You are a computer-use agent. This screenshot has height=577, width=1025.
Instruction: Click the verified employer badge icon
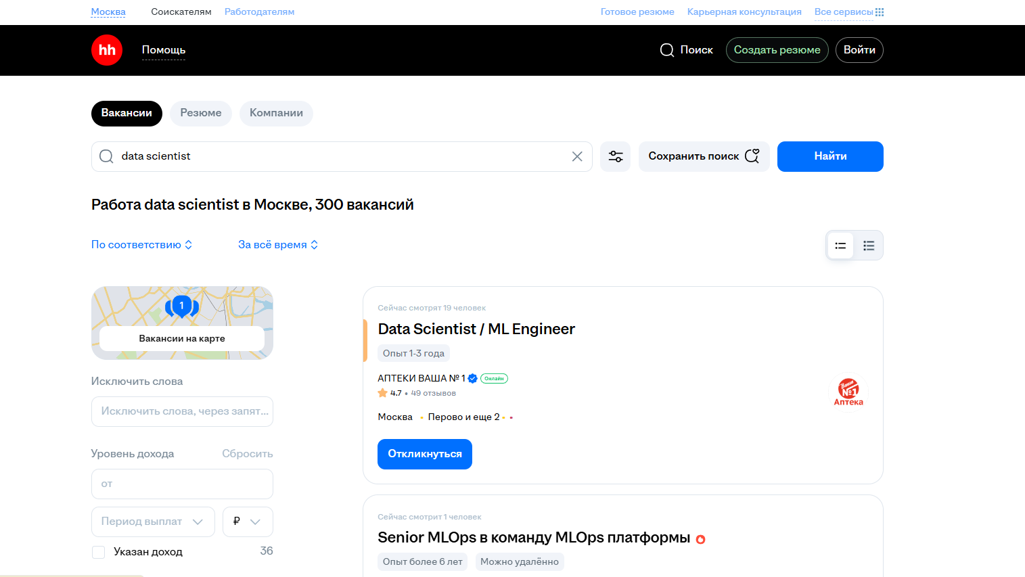click(473, 379)
